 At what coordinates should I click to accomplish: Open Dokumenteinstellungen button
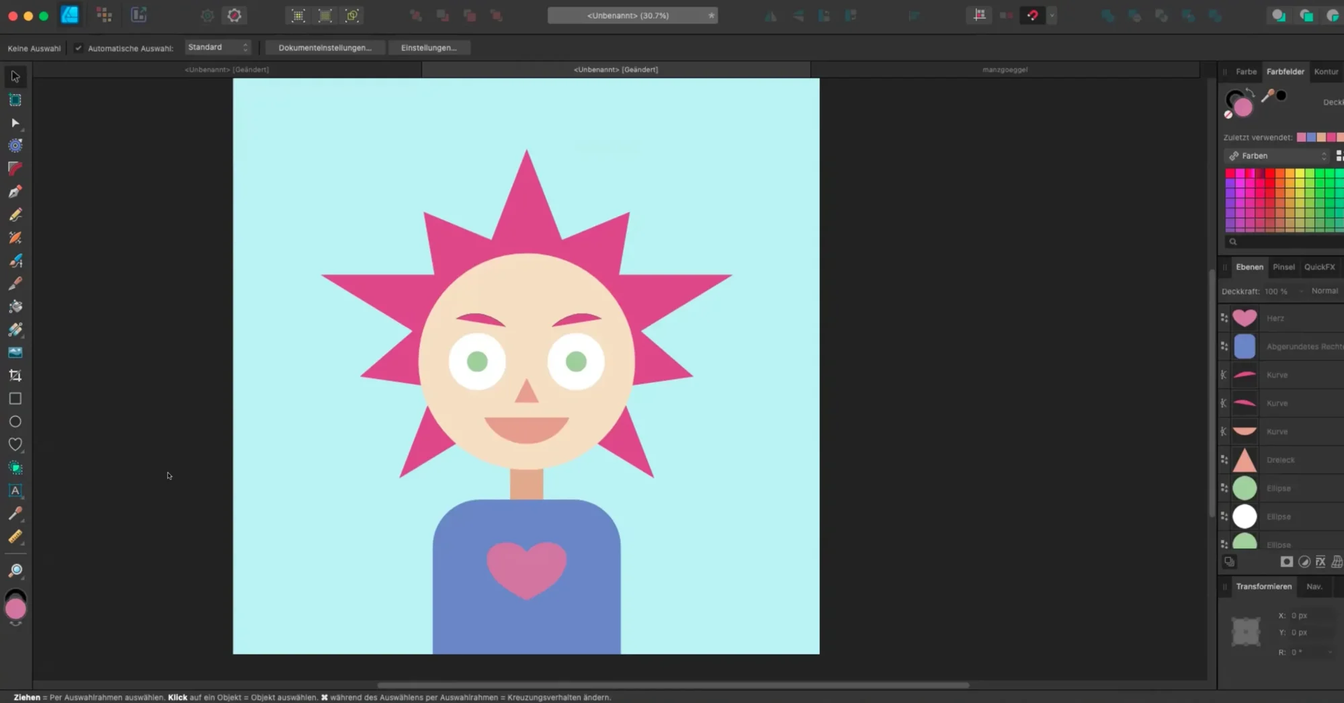point(325,48)
